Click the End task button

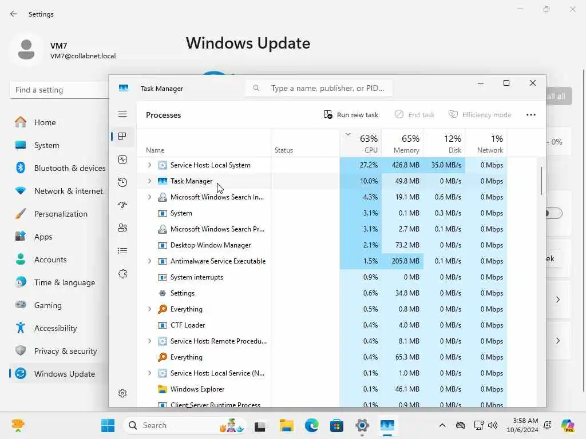(414, 114)
